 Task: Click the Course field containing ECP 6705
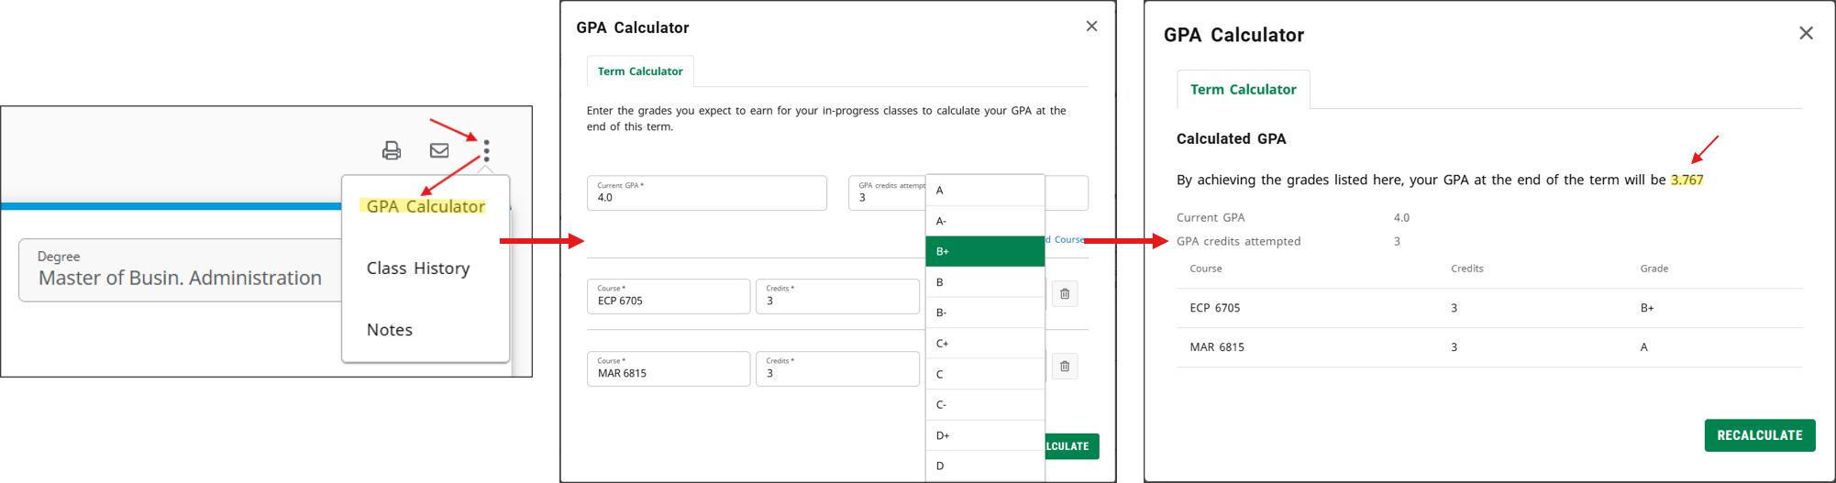[x=668, y=297]
